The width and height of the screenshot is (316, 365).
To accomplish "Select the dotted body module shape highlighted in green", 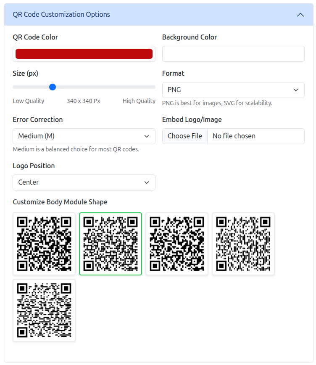I will coord(111,244).
